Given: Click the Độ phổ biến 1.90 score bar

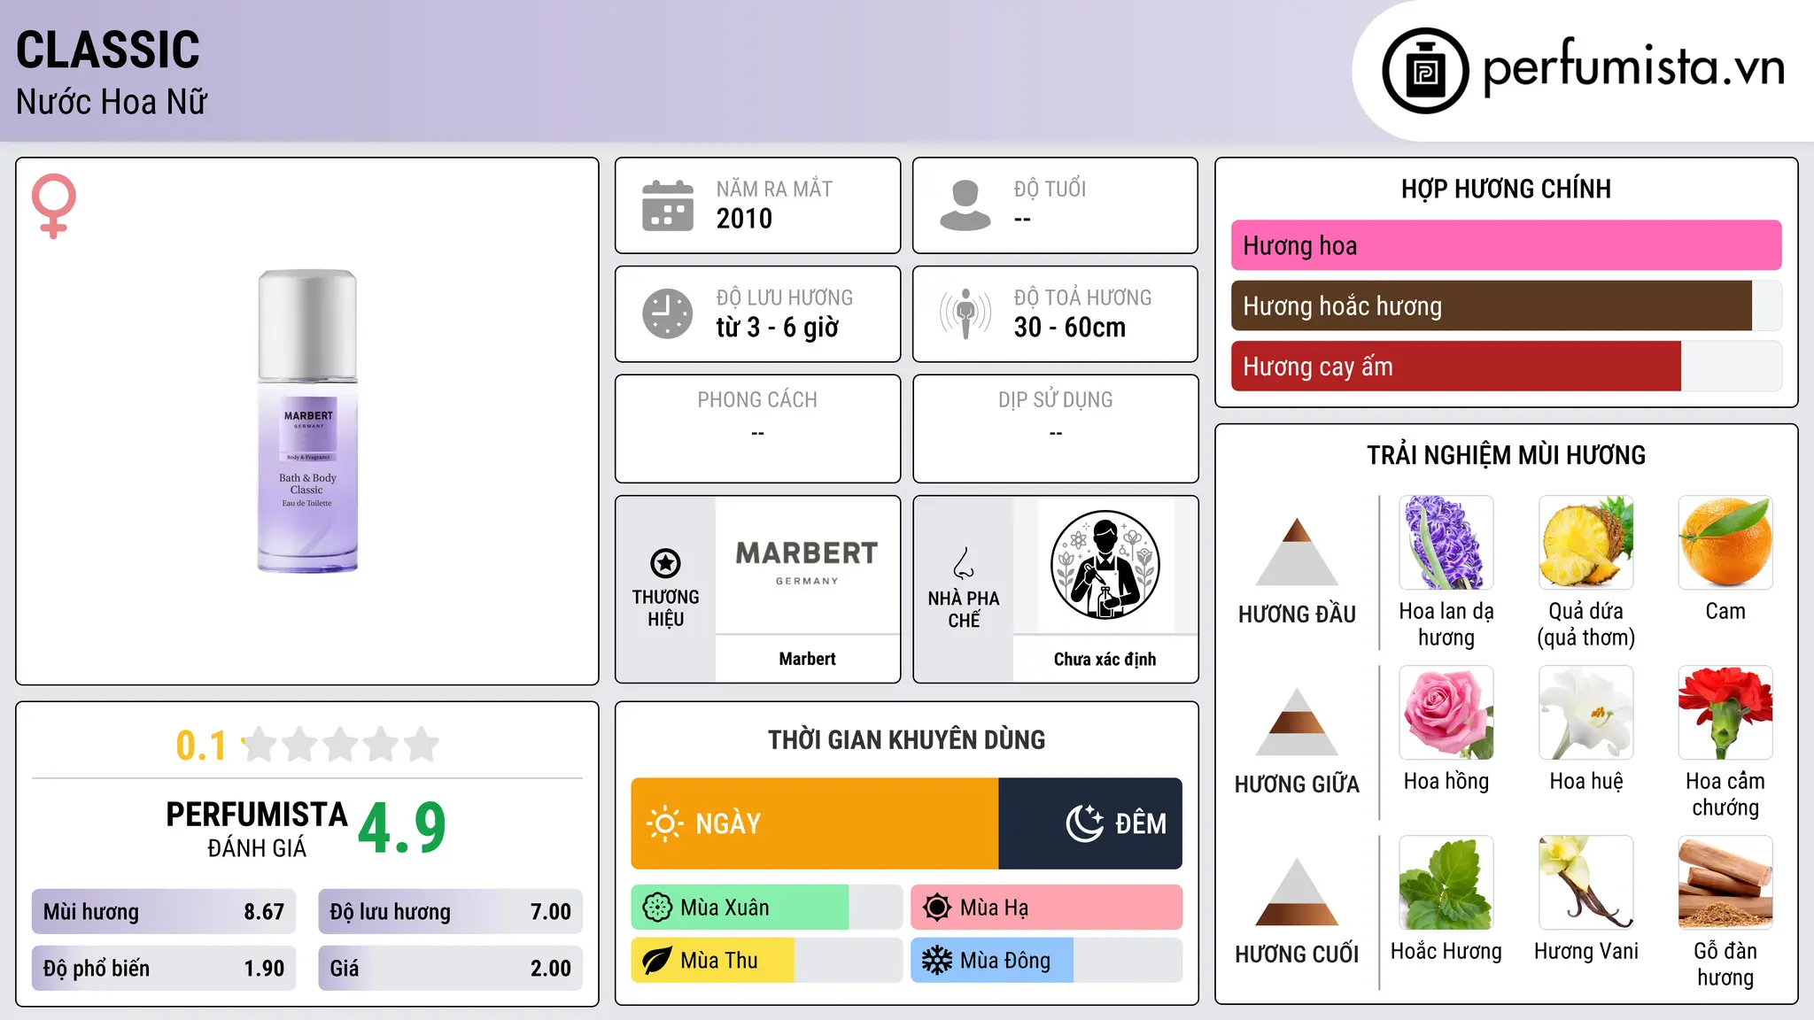Looking at the screenshot, I should coord(164,968).
